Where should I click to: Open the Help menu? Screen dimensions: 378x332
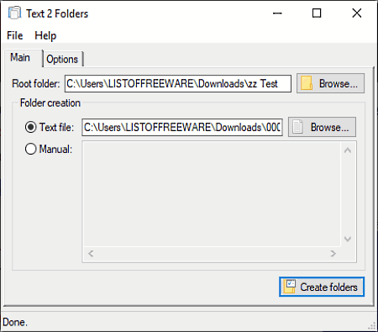pos(45,36)
